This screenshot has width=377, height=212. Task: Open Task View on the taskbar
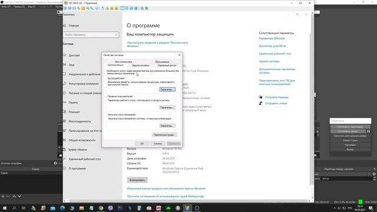coord(24,208)
